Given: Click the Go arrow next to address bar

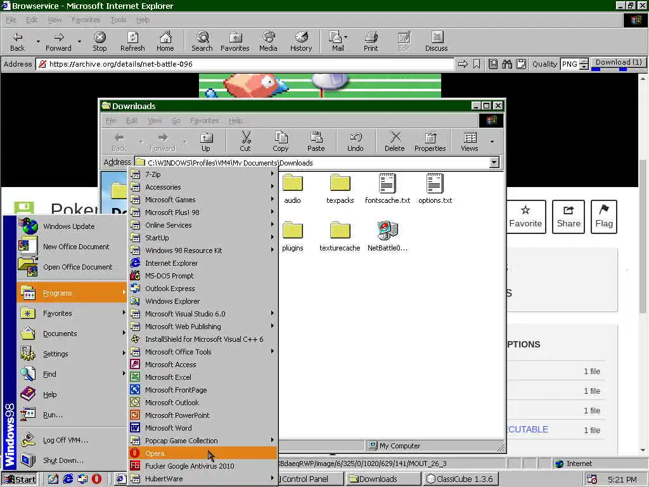Looking at the screenshot, I should tap(463, 64).
